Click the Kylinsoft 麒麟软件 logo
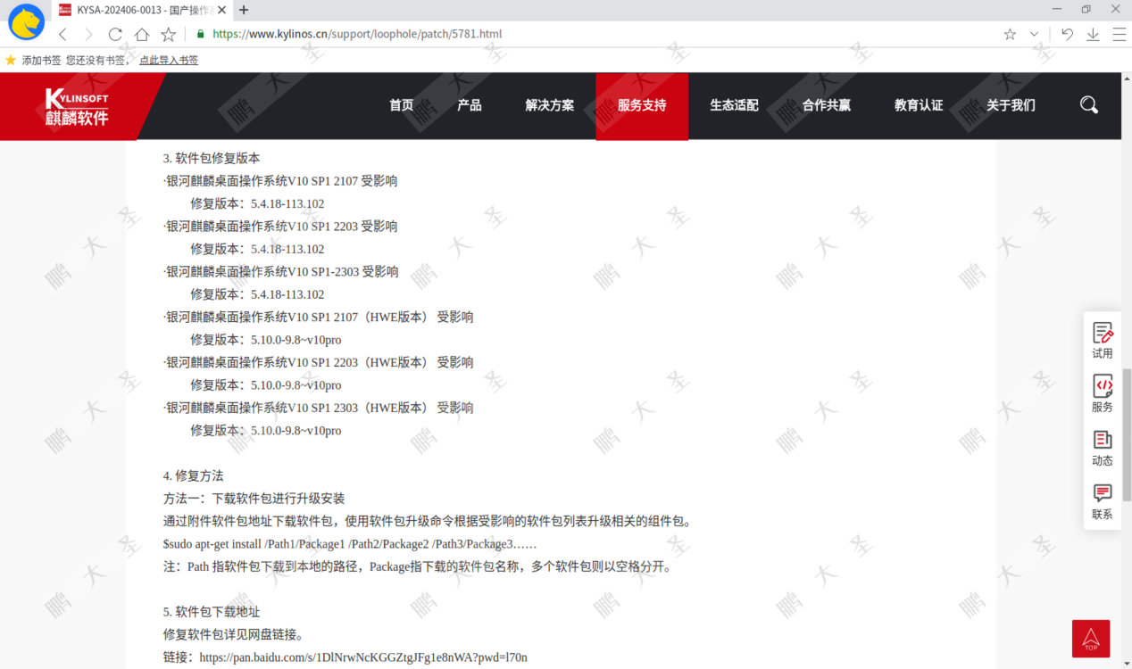This screenshot has height=669, width=1132. (77, 107)
